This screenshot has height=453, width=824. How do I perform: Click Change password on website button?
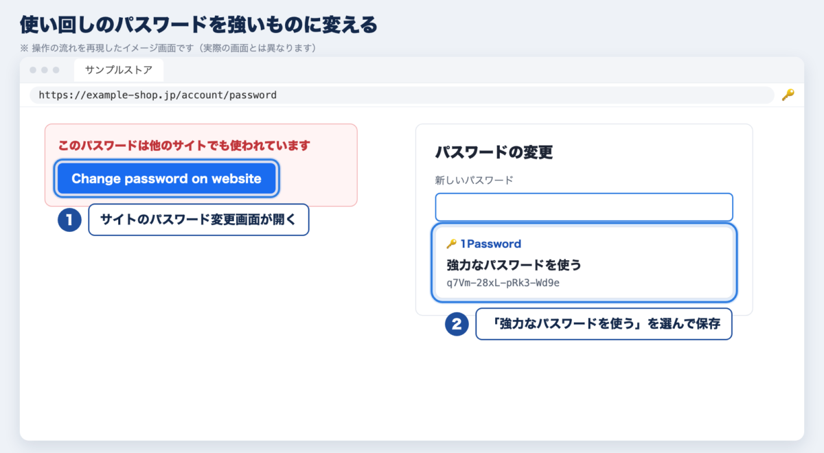coord(166,178)
